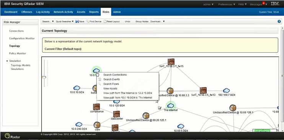
Task: Open the Messages dropdown
Action: [258, 4]
